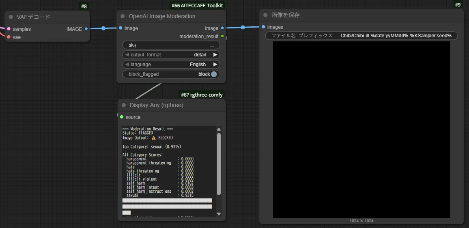Screen dimensions: 469x228
Task: Click the green moderation_result output port
Action: click(222, 37)
